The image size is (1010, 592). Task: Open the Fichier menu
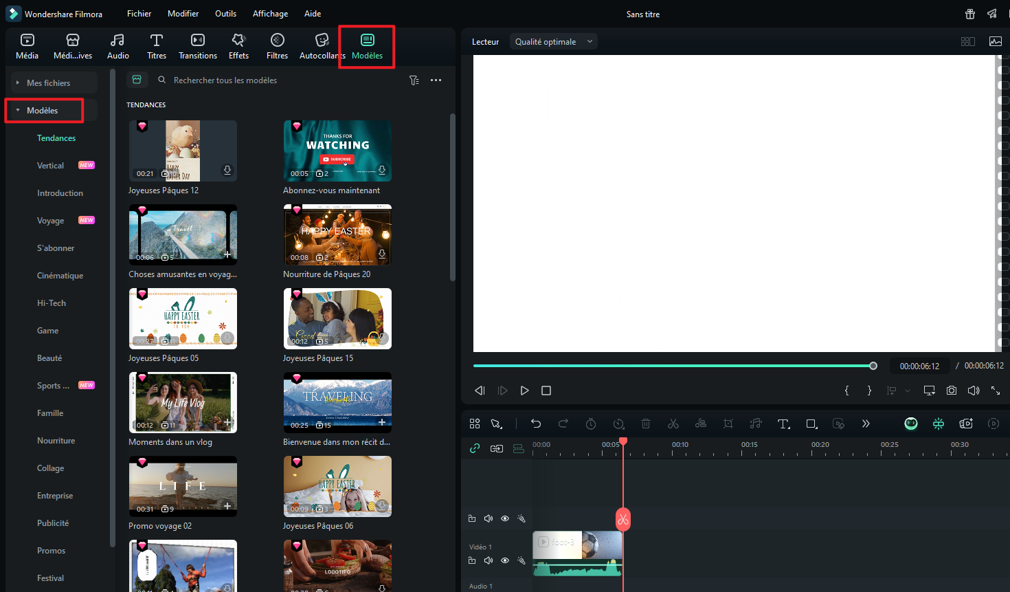click(x=139, y=14)
